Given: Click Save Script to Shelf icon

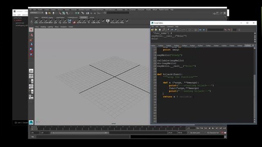Looking at the screenshot, I should [164, 30].
